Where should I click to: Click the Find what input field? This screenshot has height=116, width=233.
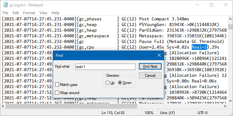tap(105, 67)
